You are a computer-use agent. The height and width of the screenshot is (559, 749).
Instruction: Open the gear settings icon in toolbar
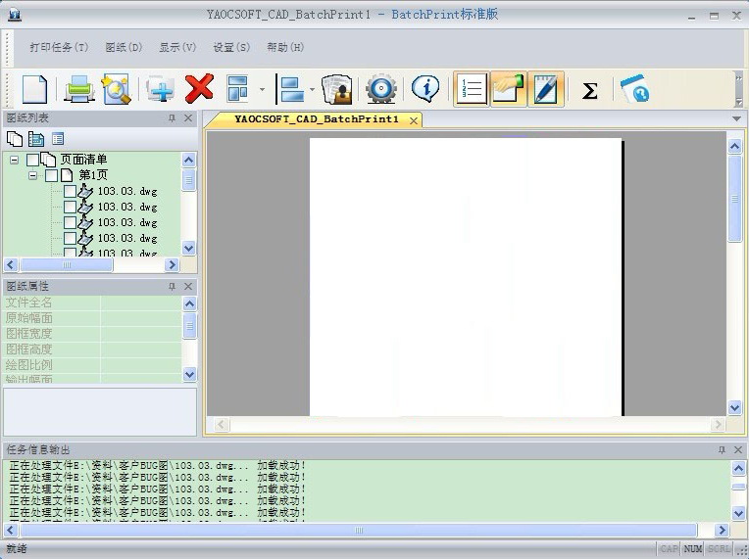(380, 90)
